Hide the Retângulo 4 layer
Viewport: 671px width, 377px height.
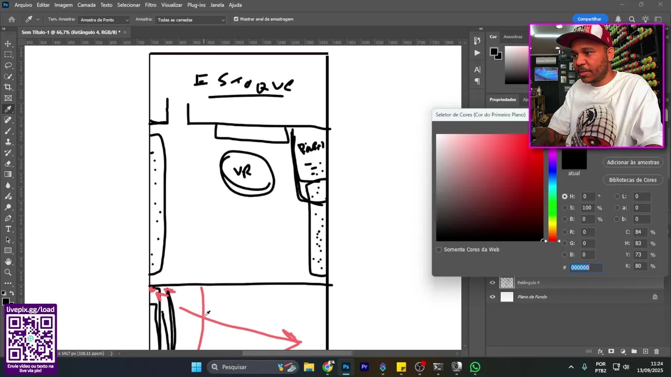[492, 283]
